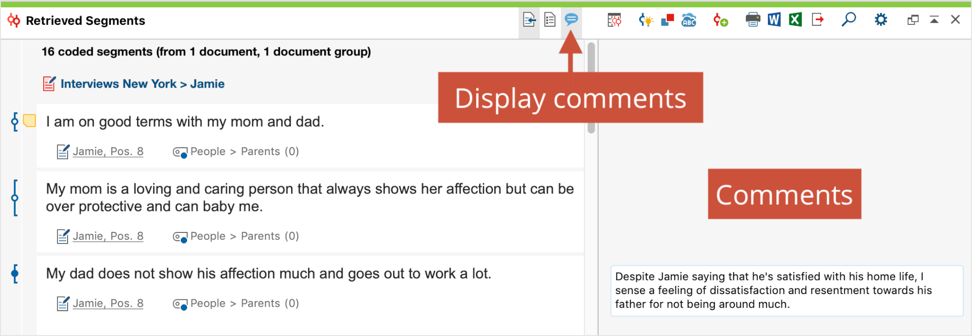Click 'People > Parents (0)' code under first segment
The height and width of the screenshot is (336, 972).
coord(244,151)
